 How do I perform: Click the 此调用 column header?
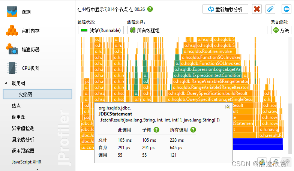[124, 130]
